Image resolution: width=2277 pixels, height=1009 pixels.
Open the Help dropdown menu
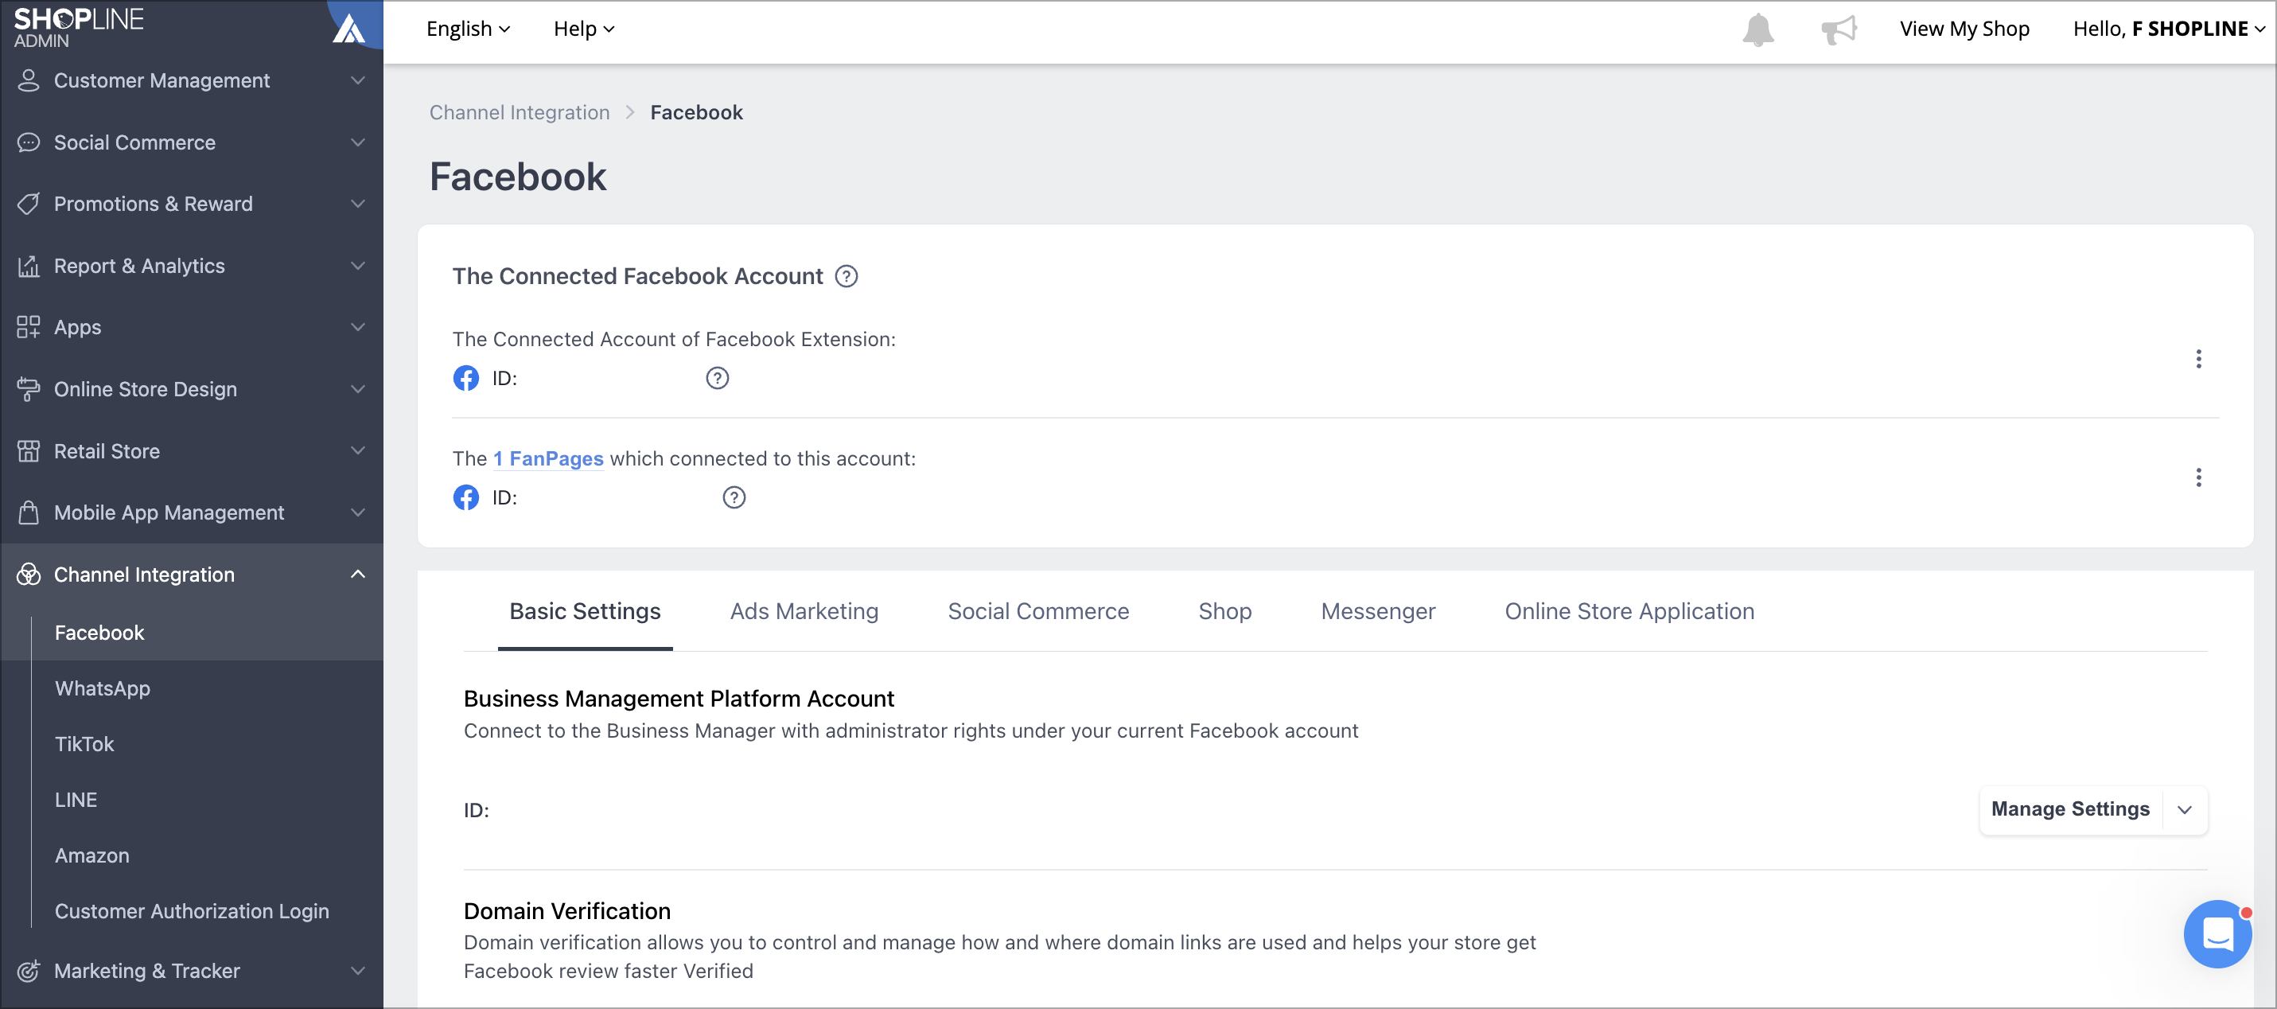tap(583, 29)
